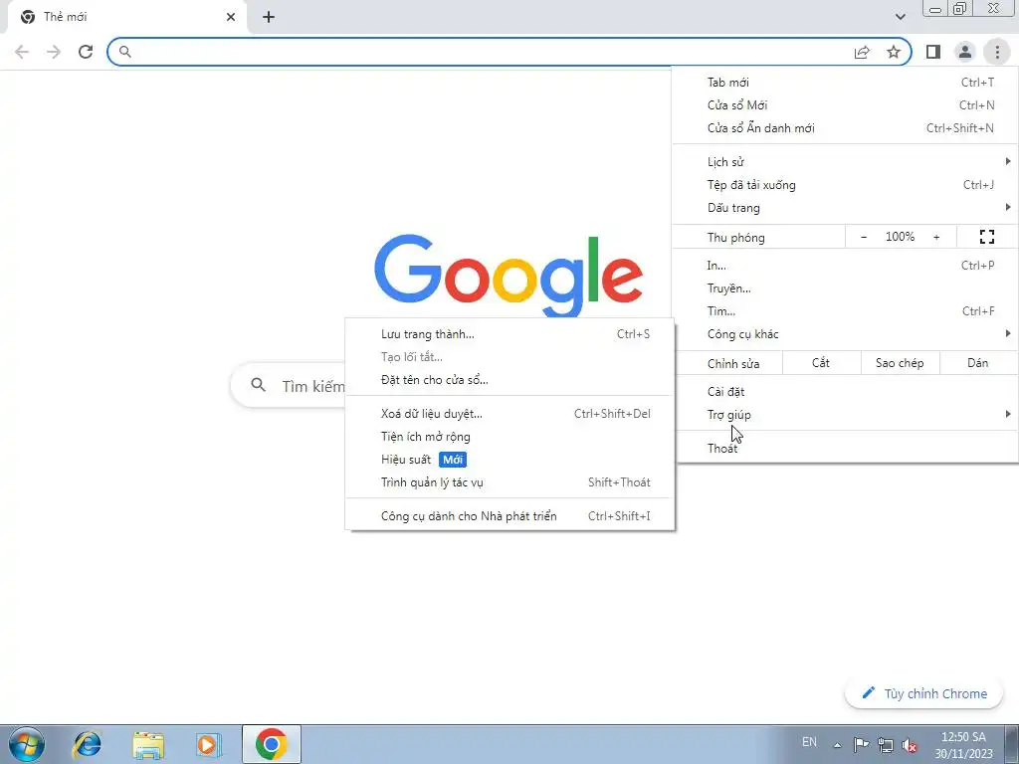Click the Google search box
Screen dimensions: 1019x764
point(290,385)
